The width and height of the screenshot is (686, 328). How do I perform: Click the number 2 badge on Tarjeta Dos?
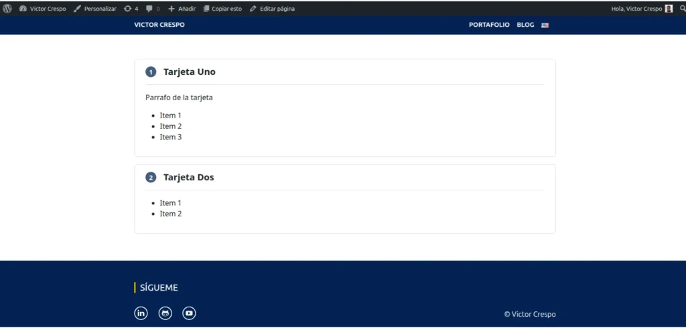pos(151,178)
